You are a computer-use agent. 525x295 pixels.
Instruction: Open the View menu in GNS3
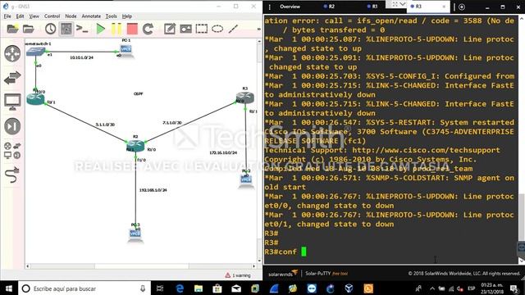[x=34, y=16]
